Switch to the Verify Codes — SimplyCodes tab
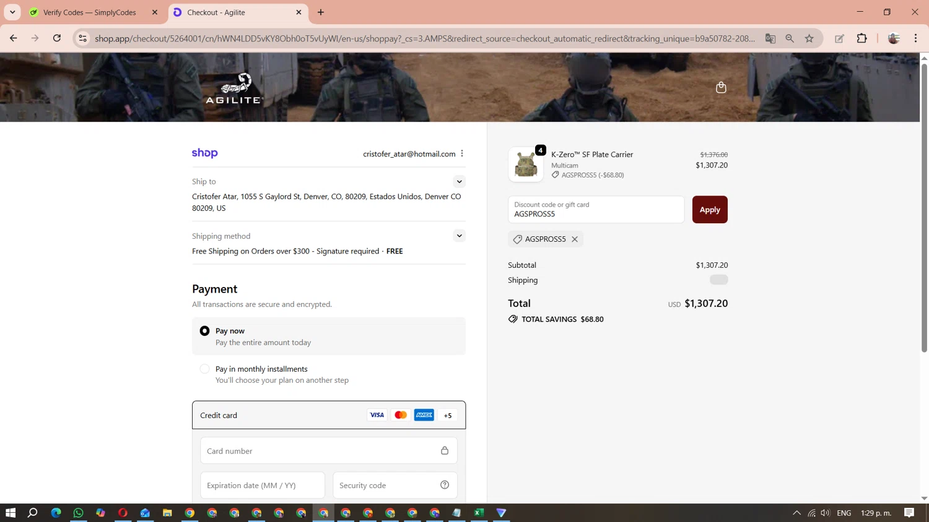 89,12
